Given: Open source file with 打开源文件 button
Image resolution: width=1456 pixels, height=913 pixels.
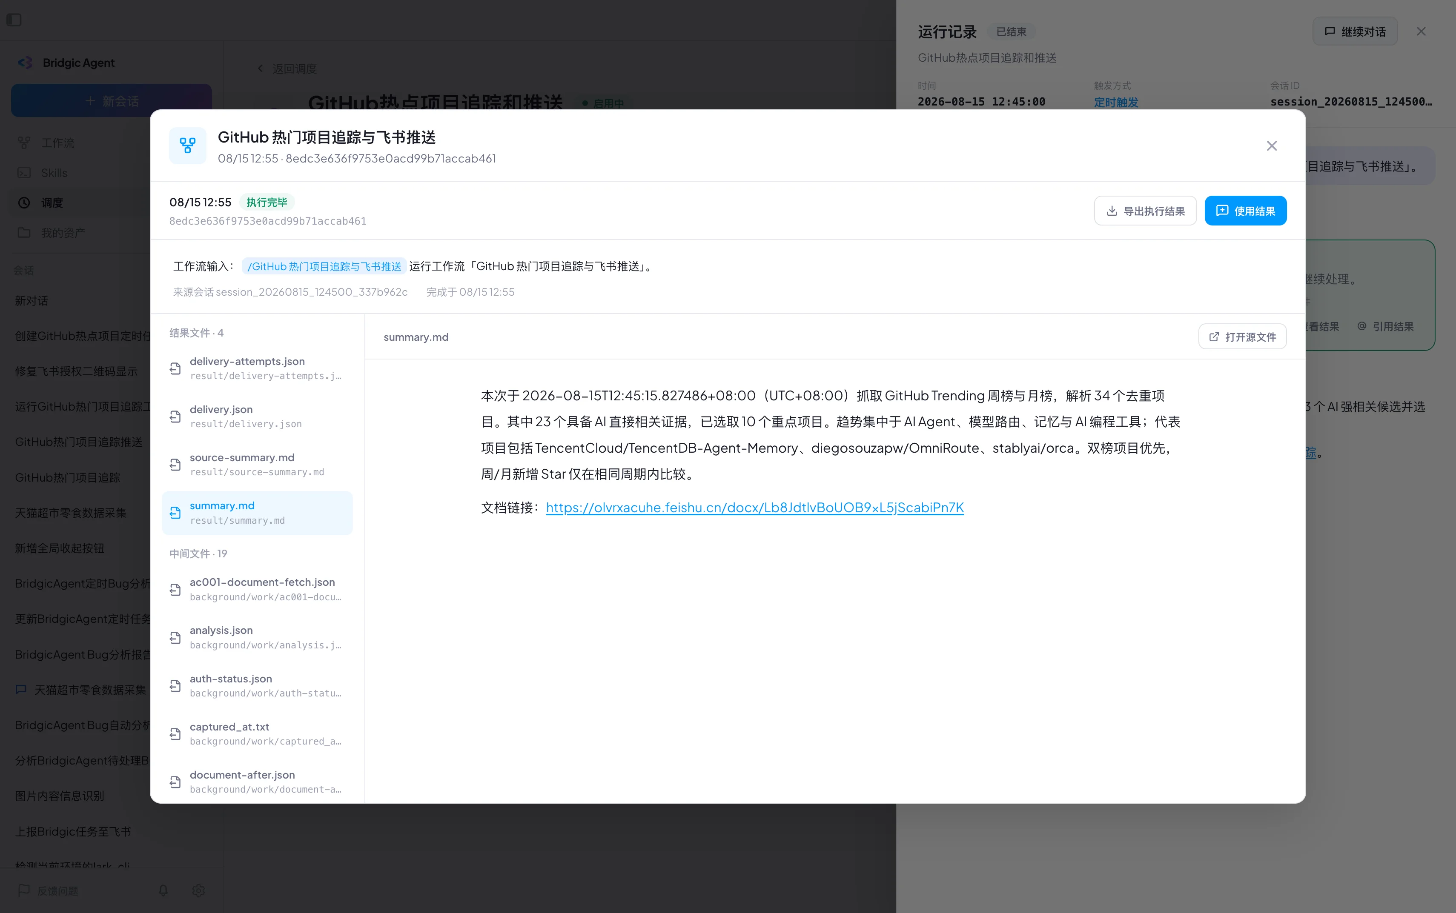Looking at the screenshot, I should (1242, 337).
